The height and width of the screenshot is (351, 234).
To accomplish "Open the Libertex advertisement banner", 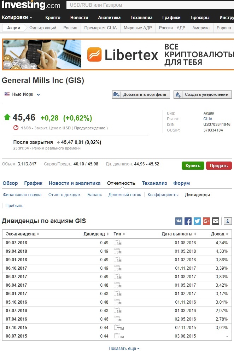I will [x=118, y=54].
